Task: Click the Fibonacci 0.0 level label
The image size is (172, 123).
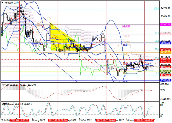Action: (x=158, y=73)
